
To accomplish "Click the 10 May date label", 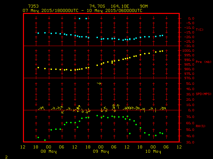I will pos(153,151).
